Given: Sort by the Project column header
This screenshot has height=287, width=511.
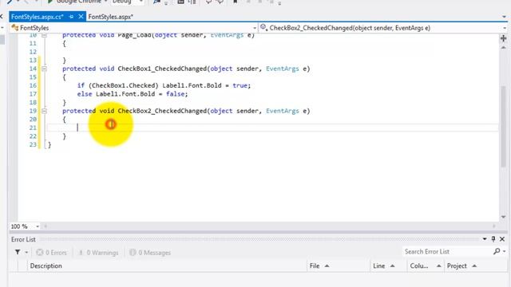Looking at the screenshot, I should [x=476, y=265].
